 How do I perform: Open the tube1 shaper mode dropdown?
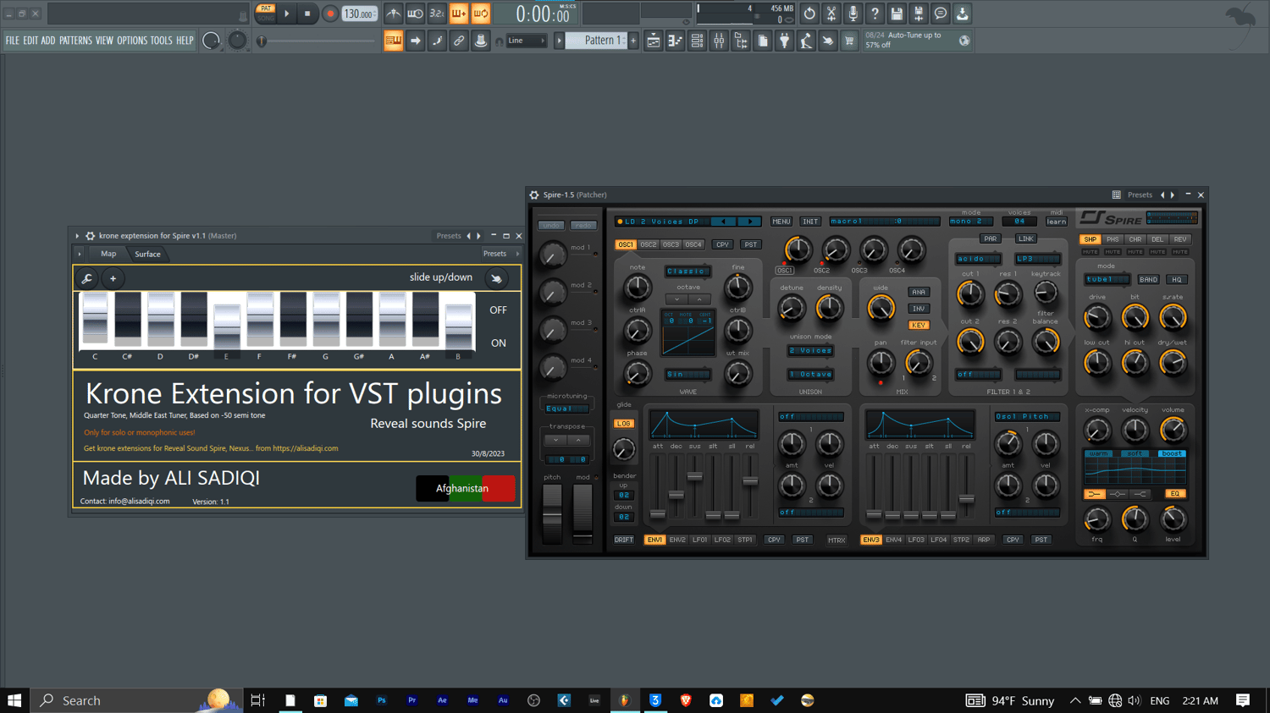1107,279
